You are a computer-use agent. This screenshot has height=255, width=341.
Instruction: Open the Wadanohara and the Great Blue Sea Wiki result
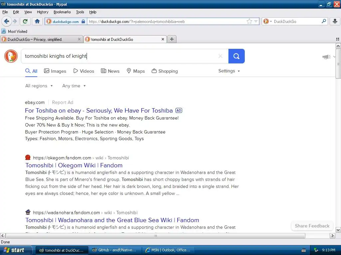point(112,220)
